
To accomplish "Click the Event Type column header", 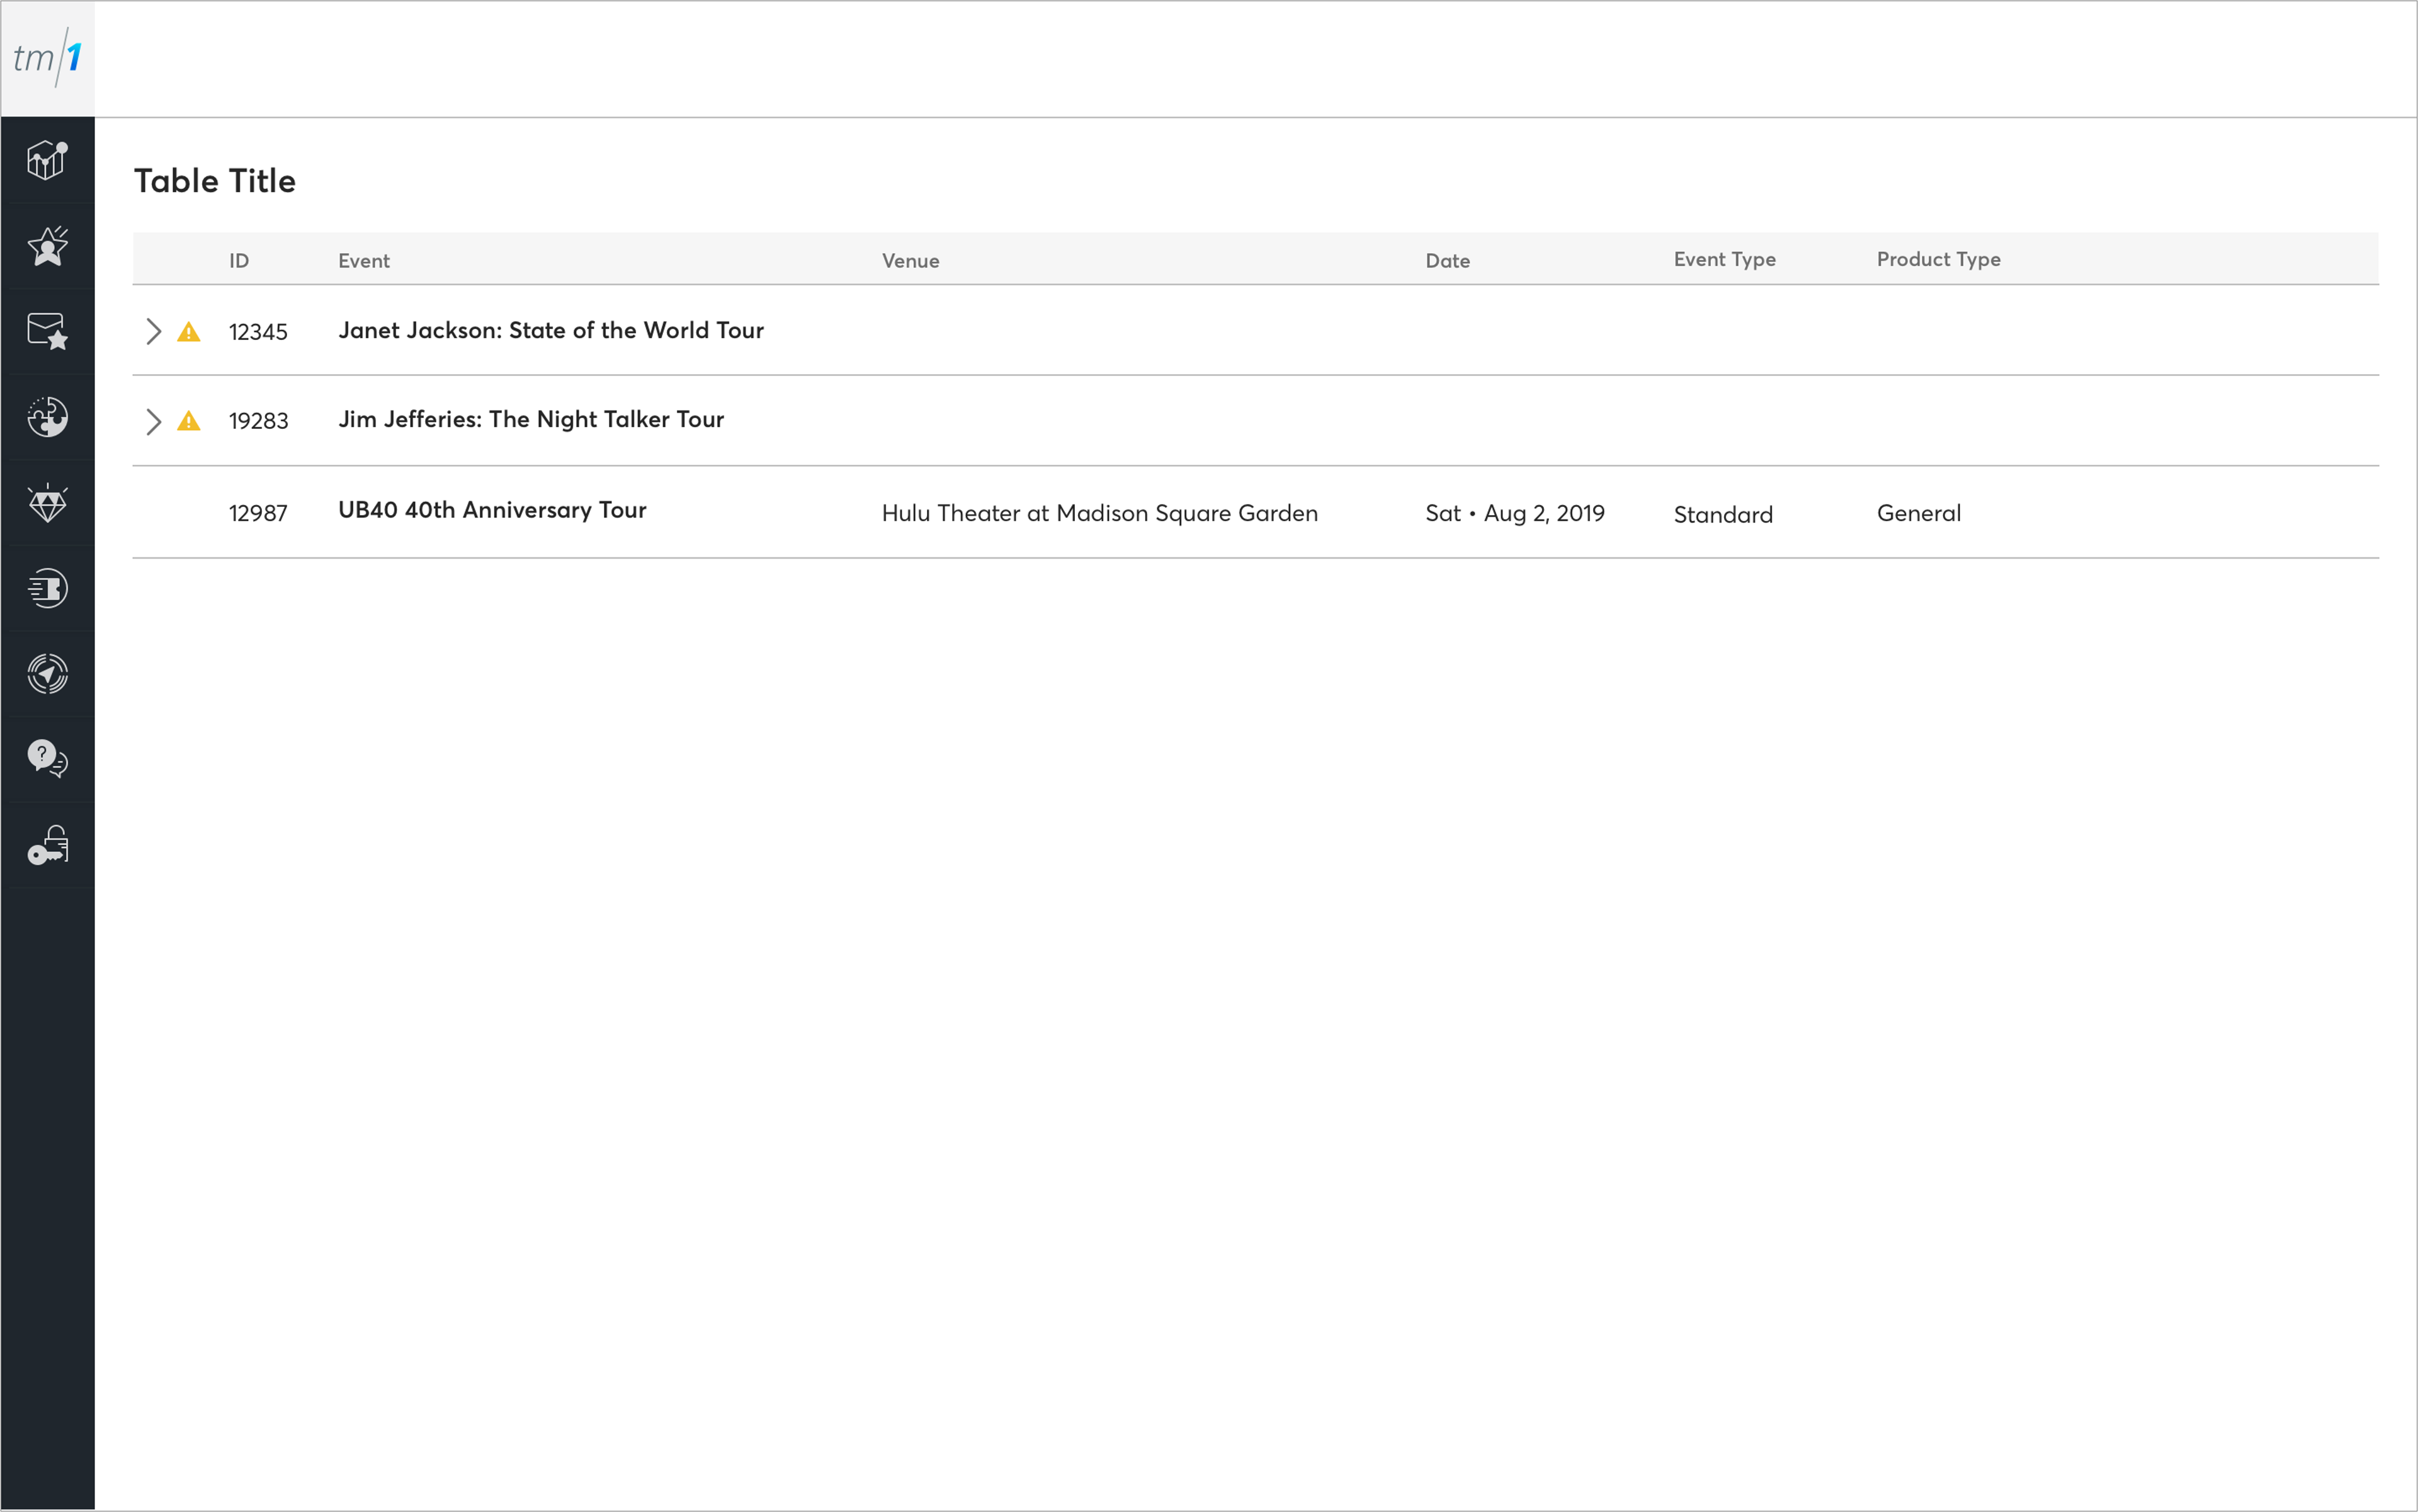I will (x=1724, y=260).
